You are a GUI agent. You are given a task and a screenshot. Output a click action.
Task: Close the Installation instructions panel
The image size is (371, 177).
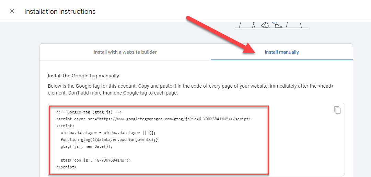pyautogui.click(x=12, y=11)
